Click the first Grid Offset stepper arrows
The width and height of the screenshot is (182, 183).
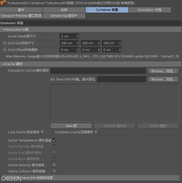pyautogui.click(x=78, y=50)
